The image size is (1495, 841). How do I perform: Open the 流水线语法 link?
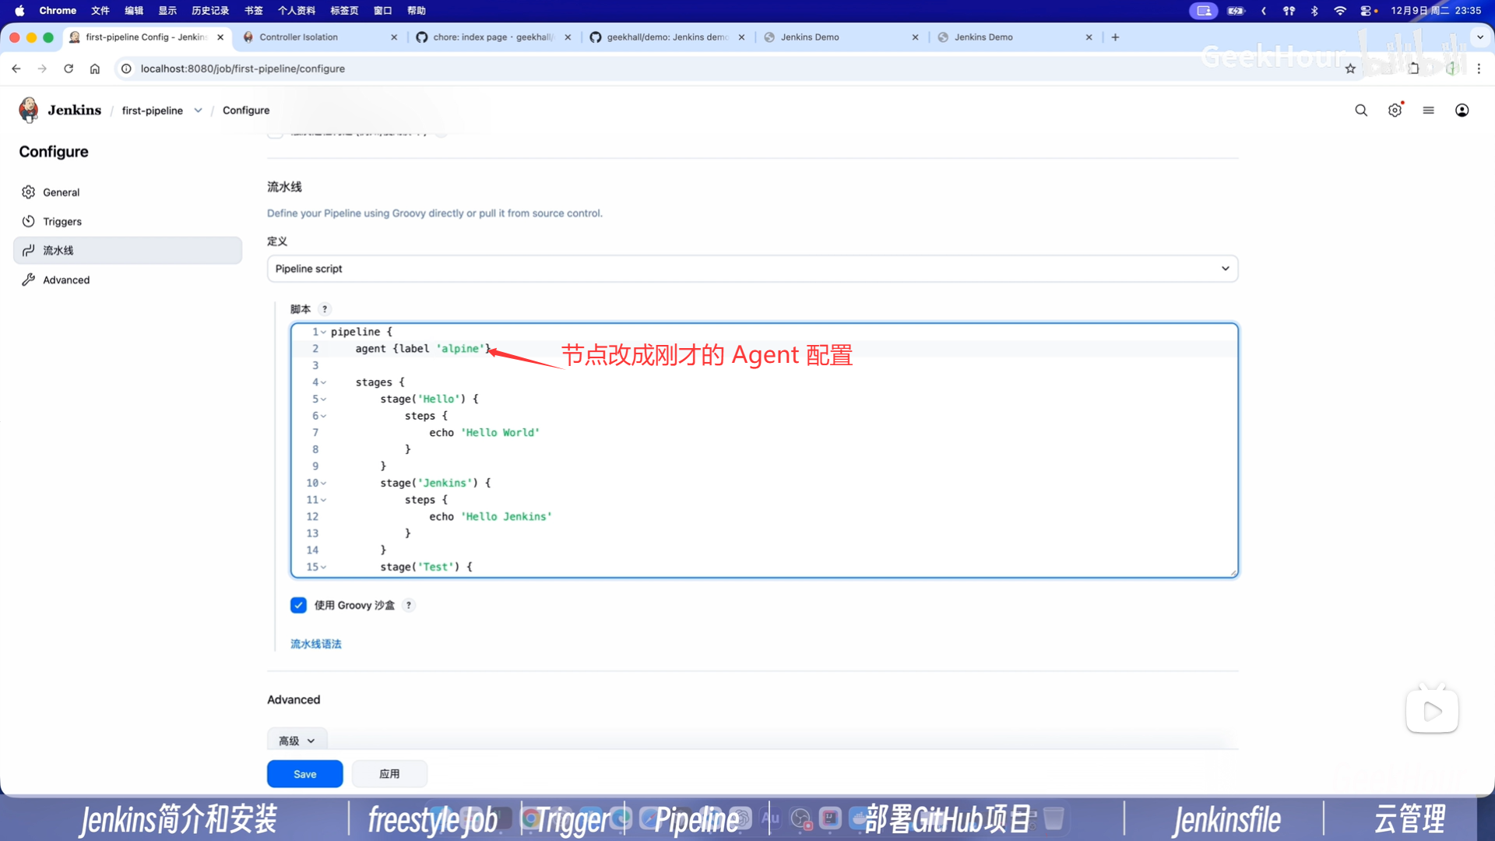(x=315, y=644)
